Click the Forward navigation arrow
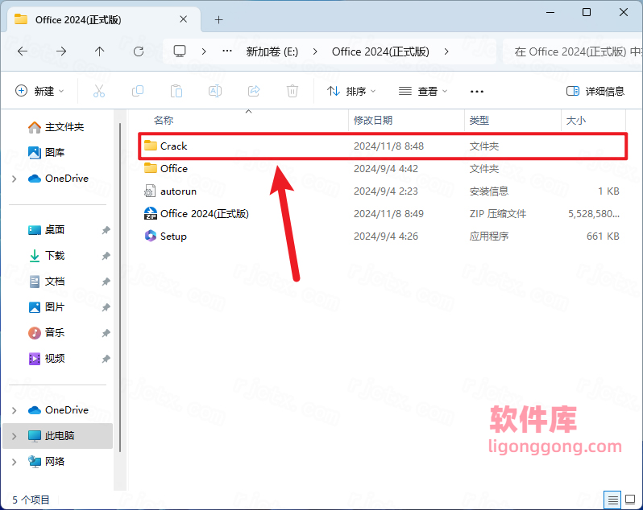 61,51
